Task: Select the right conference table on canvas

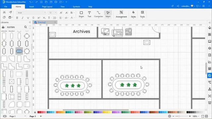Action: pyautogui.click(x=129, y=85)
